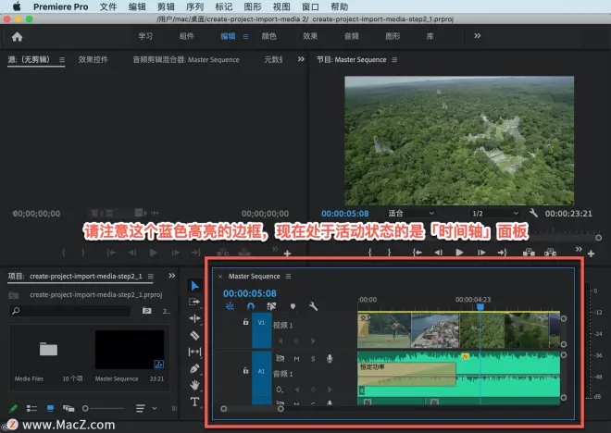The height and width of the screenshot is (433, 611).
Task: Select the Pen tool
Action: coord(194,368)
